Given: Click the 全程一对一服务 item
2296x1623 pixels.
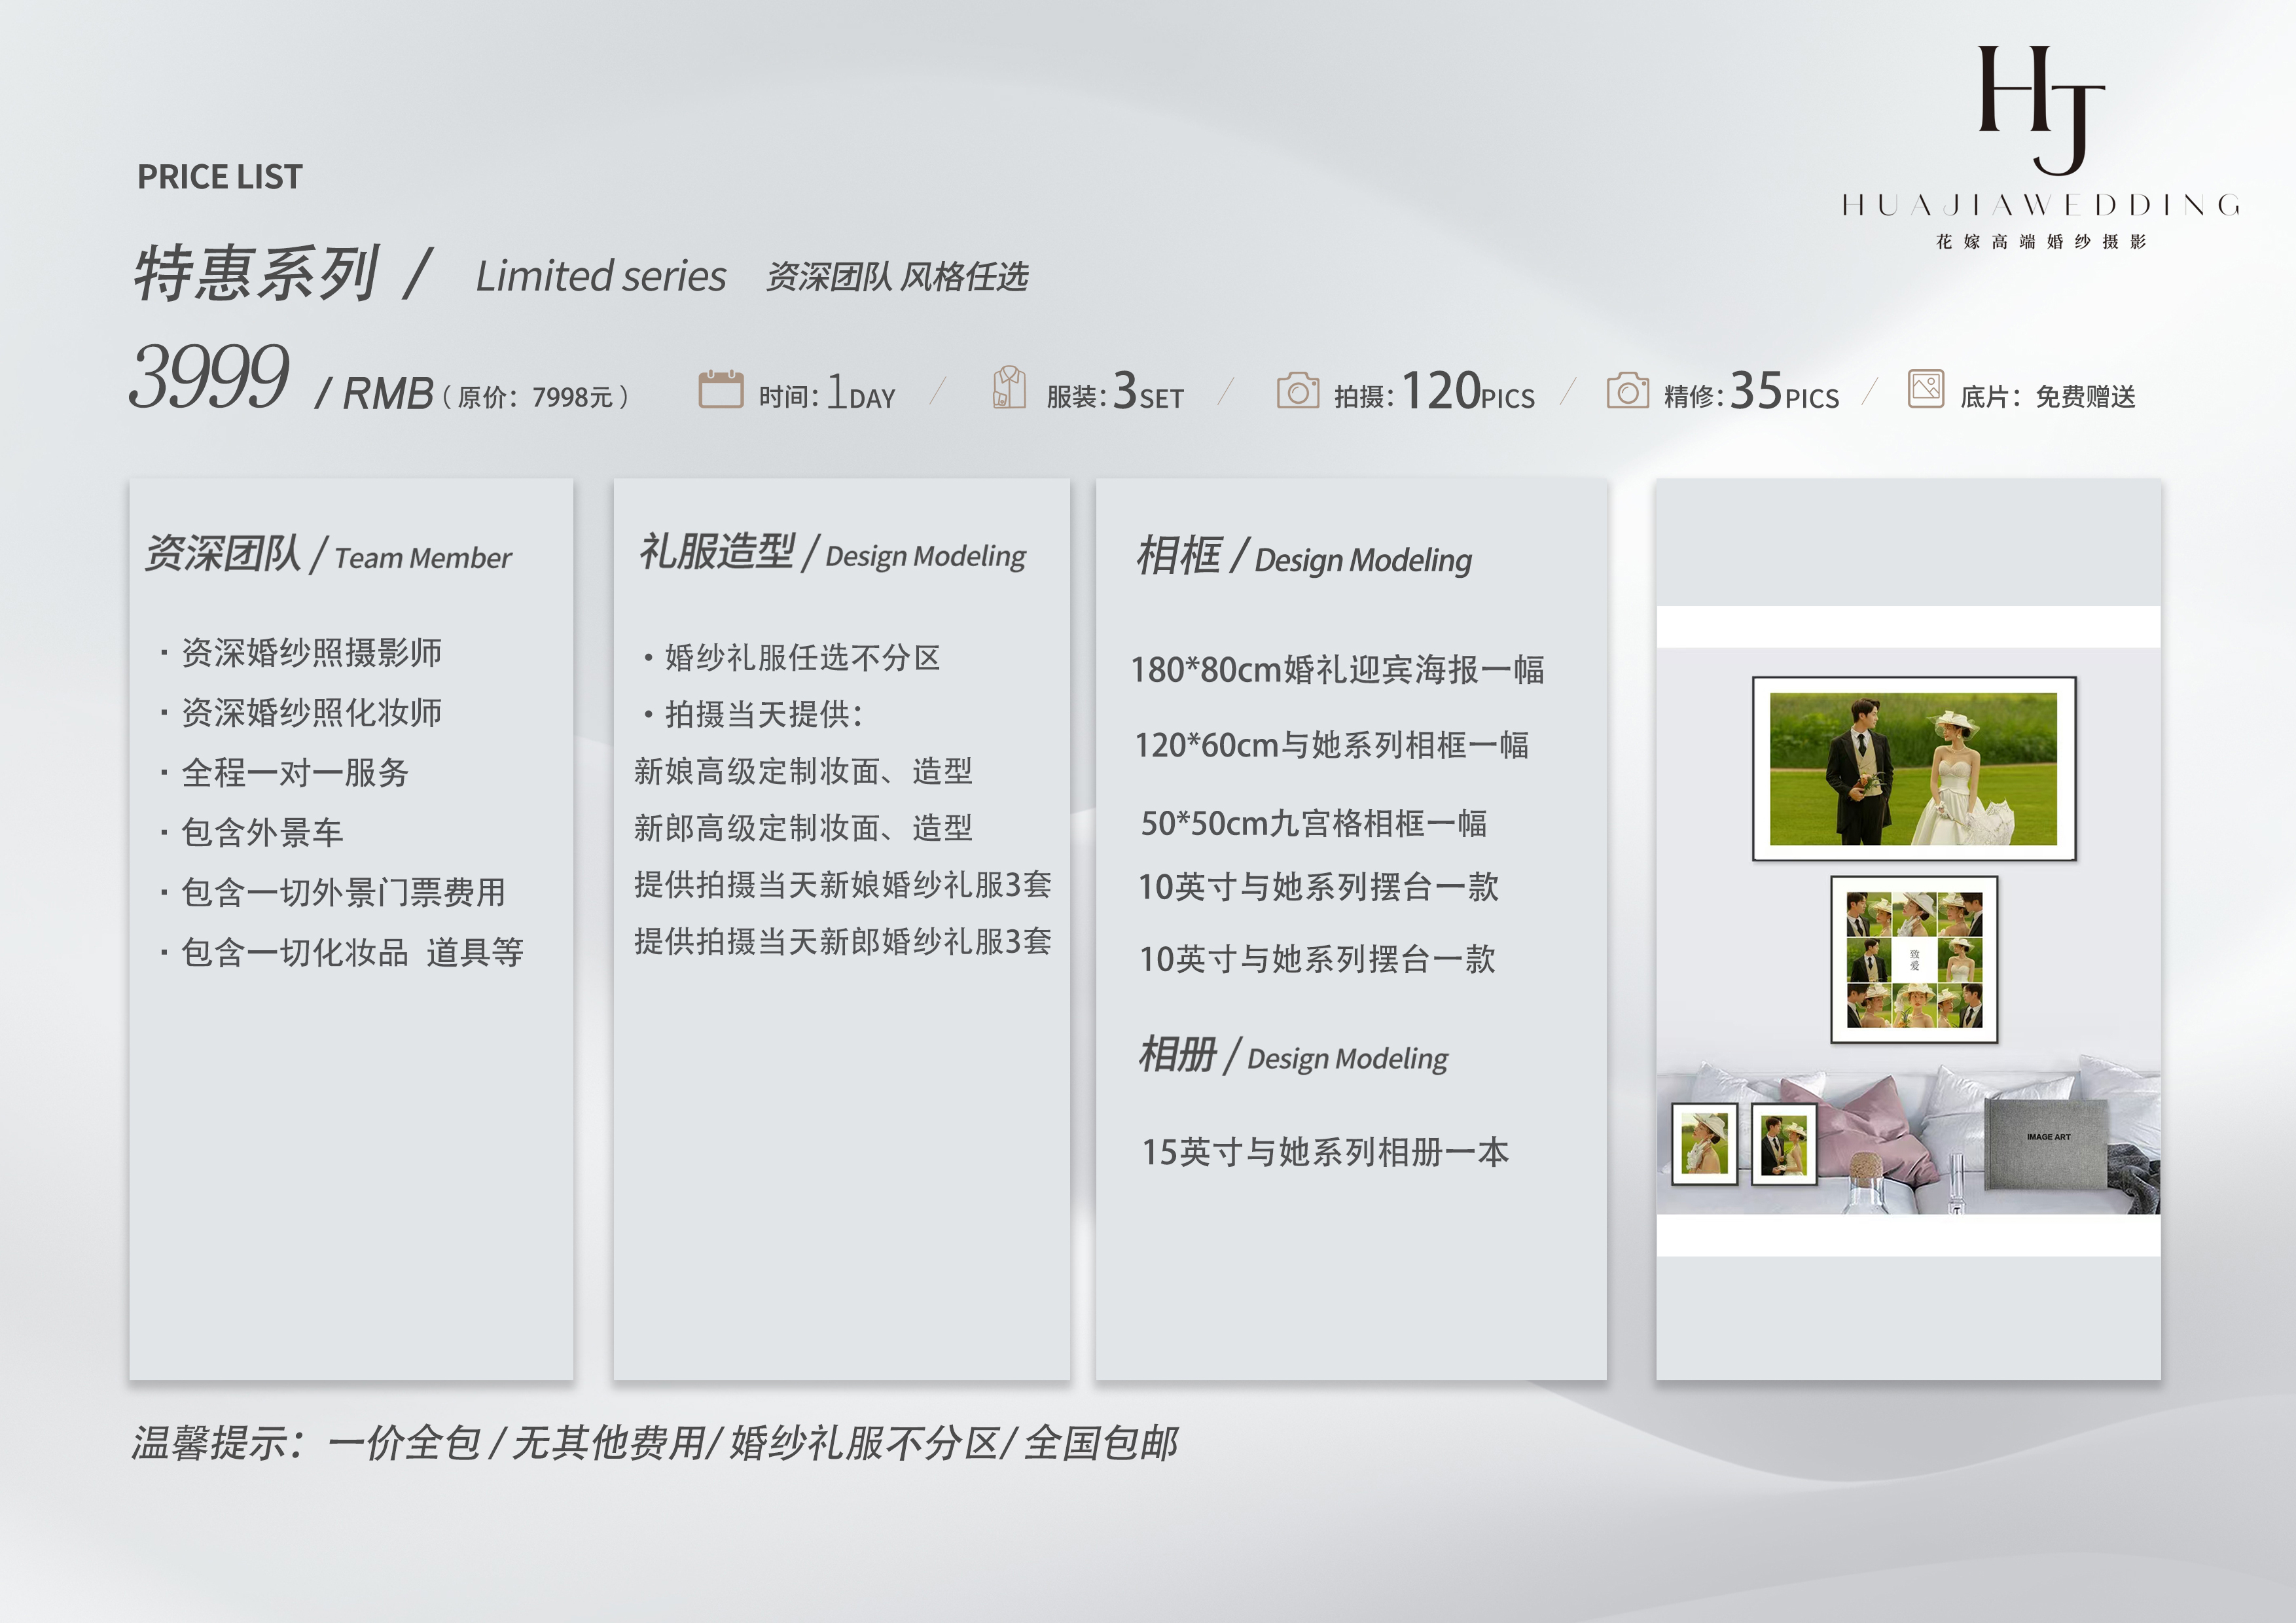Looking at the screenshot, I should tap(285, 773).
